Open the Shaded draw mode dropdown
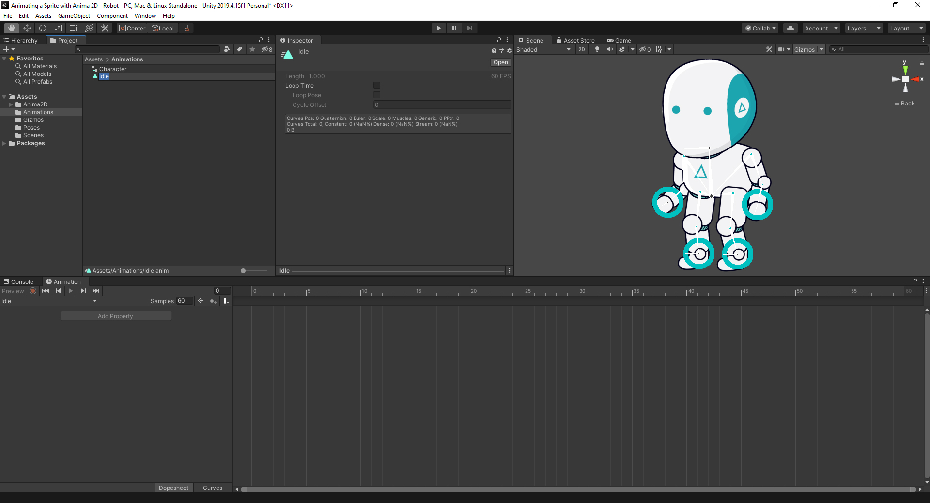930x503 pixels. (x=542, y=49)
